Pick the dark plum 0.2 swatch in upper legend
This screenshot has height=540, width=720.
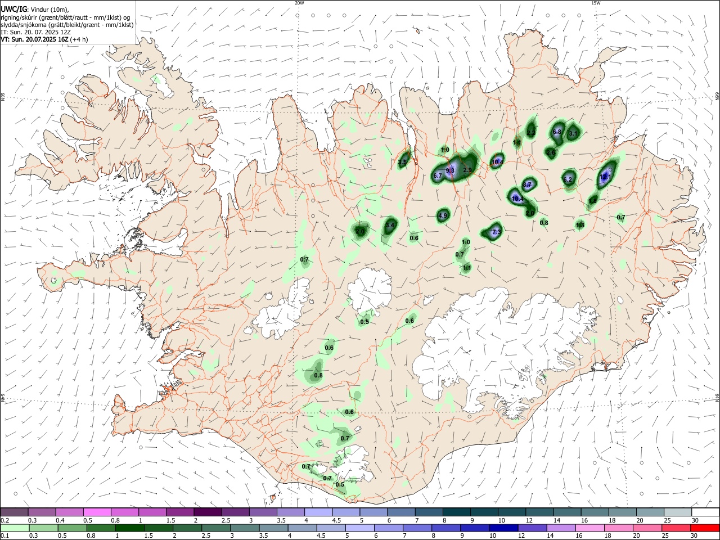point(15,512)
